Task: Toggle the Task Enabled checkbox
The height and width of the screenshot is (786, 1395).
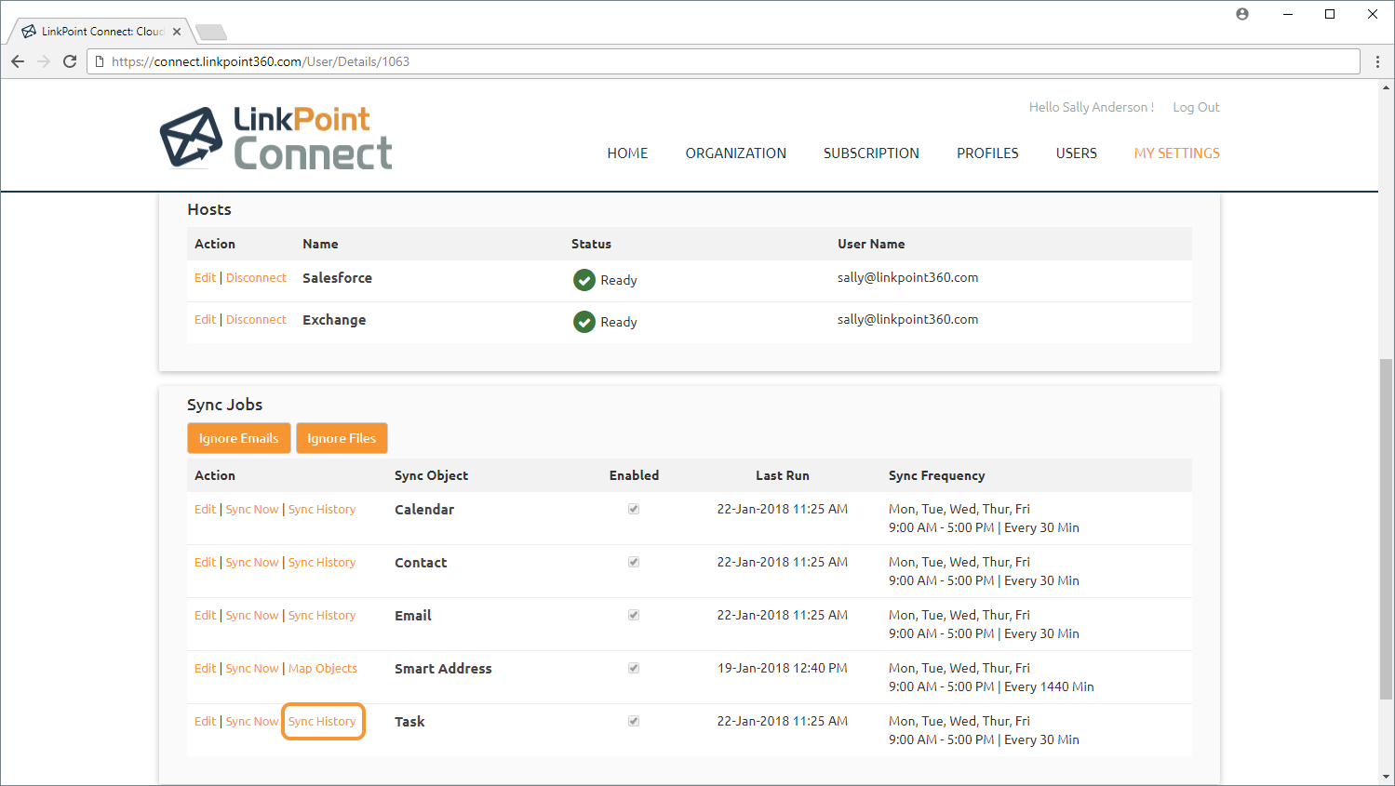Action: pyautogui.click(x=634, y=721)
